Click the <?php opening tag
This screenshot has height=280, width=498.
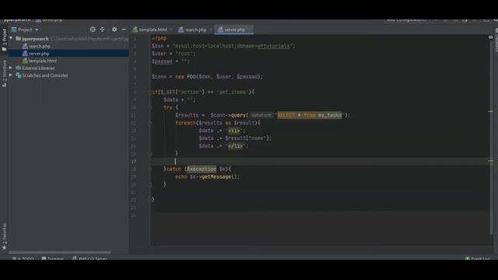click(159, 38)
